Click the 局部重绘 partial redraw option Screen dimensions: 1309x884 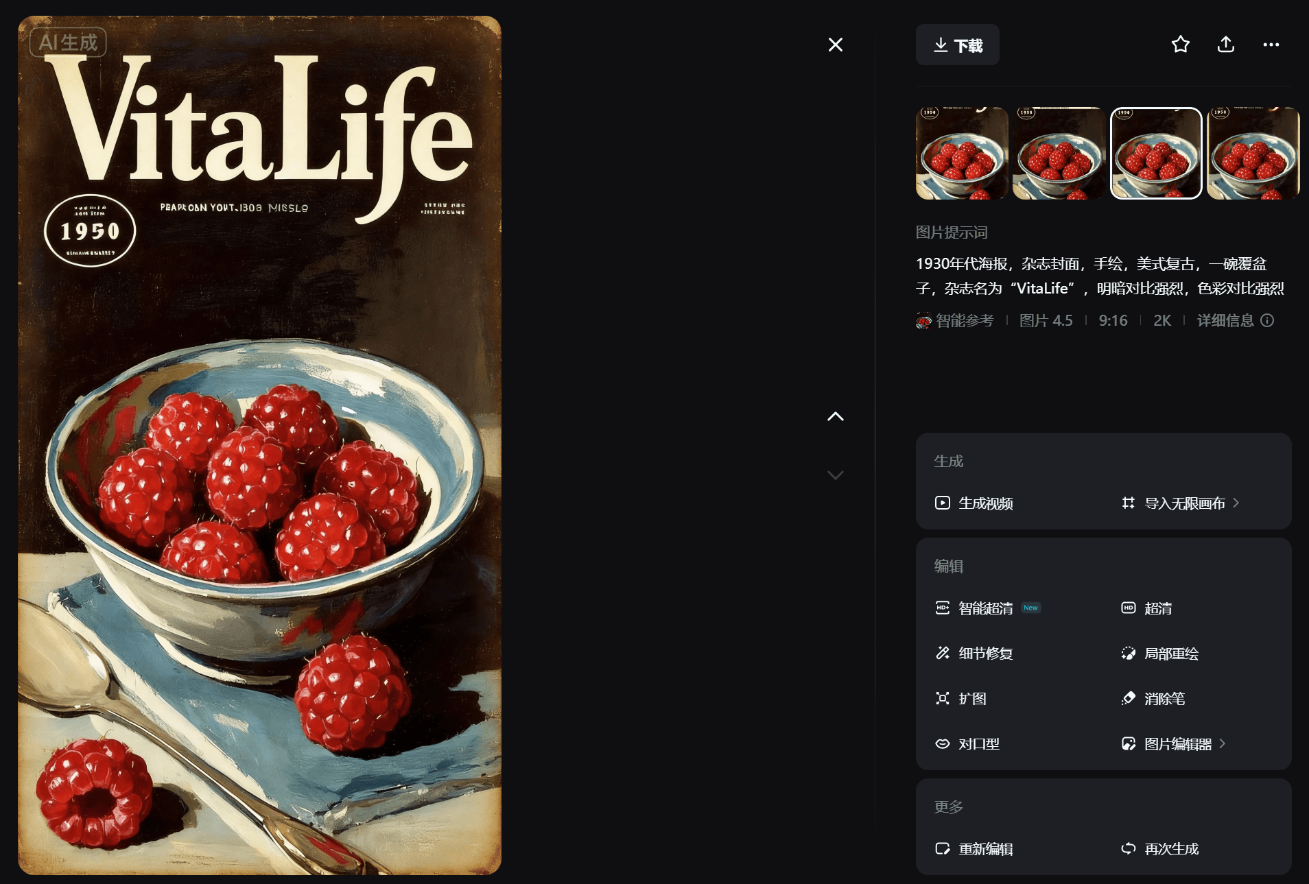(x=1160, y=653)
